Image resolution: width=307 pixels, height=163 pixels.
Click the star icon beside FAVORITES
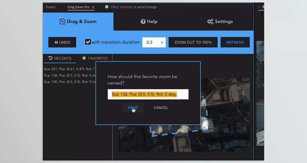coord(84,58)
